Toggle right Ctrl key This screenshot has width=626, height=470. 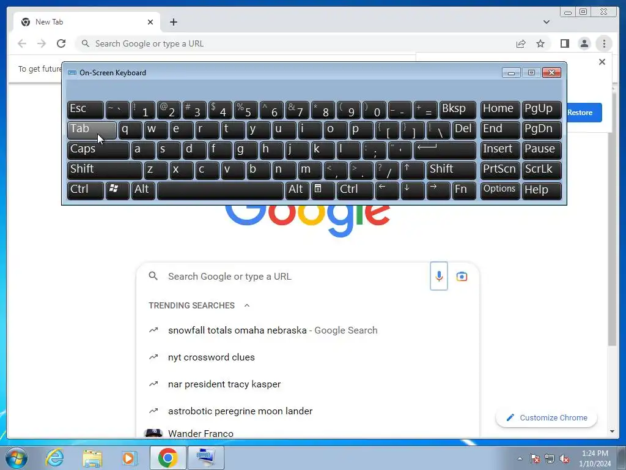(355, 190)
